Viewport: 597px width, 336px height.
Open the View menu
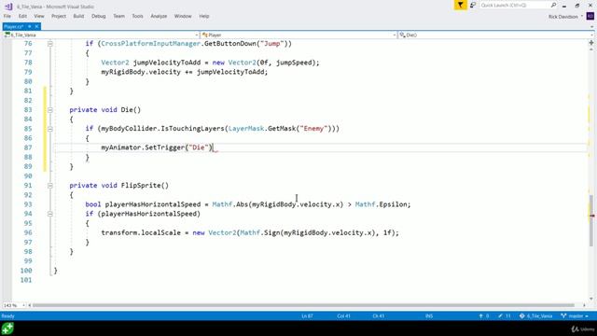(x=39, y=16)
